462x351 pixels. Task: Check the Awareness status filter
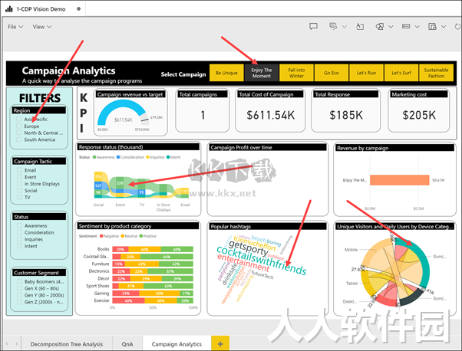[19, 225]
